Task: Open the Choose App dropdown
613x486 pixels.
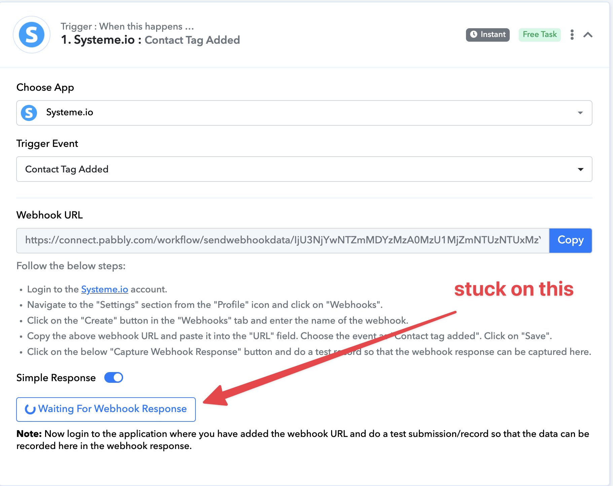Action: (x=304, y=113)
